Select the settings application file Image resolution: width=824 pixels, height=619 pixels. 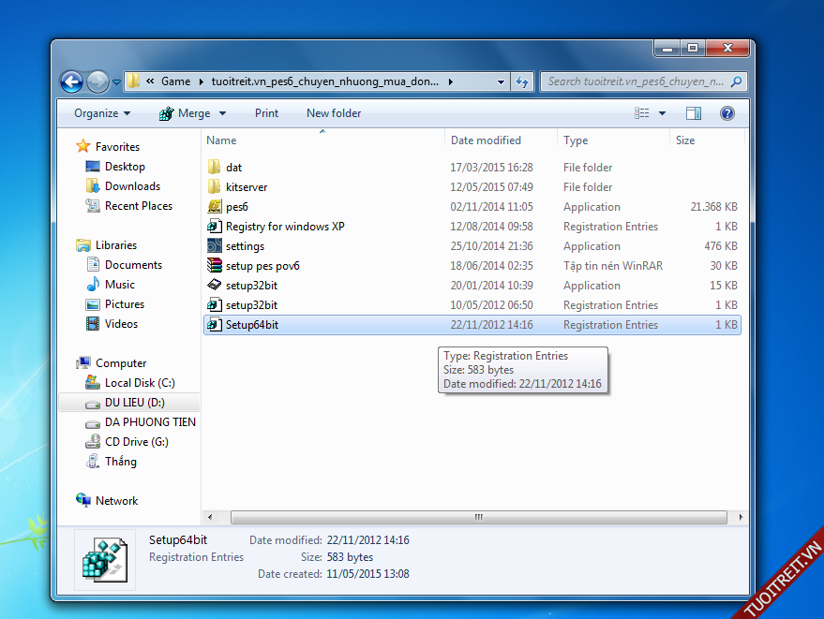tap(245, 246)
